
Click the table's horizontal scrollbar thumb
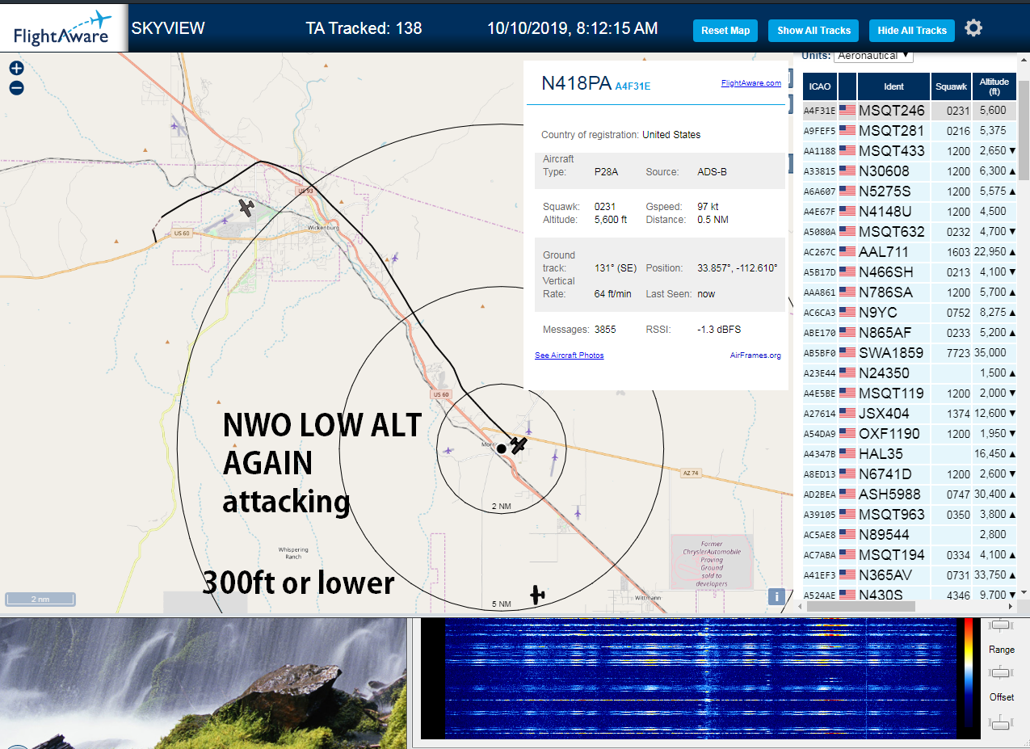click(860, 606)
